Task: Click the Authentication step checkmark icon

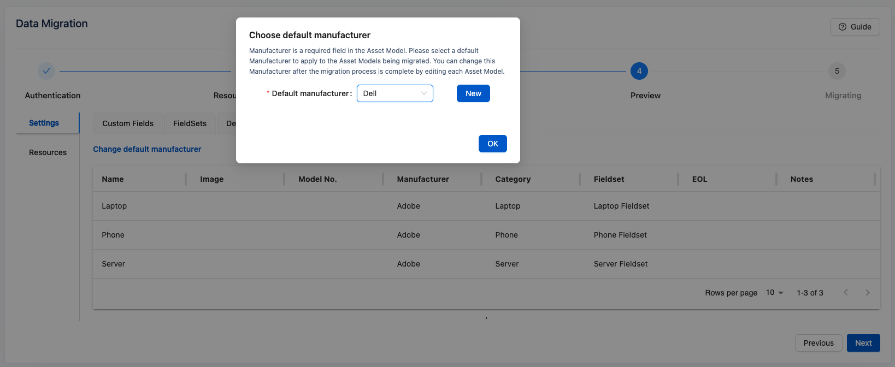Action: 46,71
